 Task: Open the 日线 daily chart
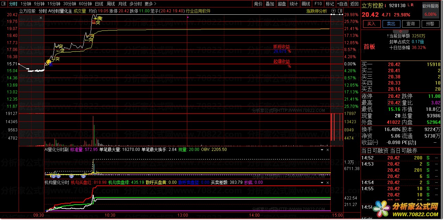99,4
